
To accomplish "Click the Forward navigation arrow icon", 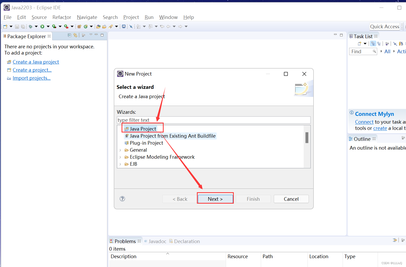I will coord(180,26).
